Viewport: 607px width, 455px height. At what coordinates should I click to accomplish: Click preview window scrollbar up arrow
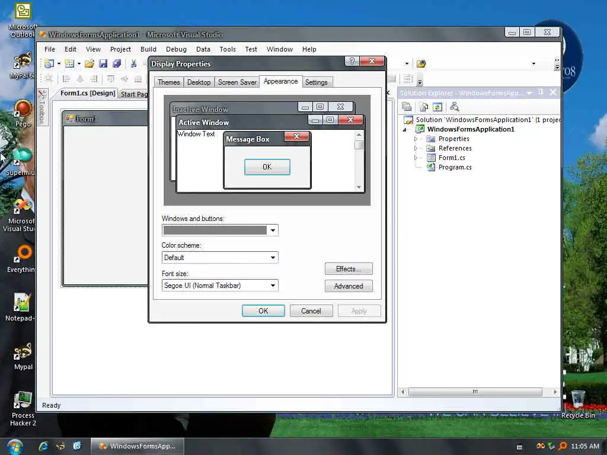(x=359, y=134)
